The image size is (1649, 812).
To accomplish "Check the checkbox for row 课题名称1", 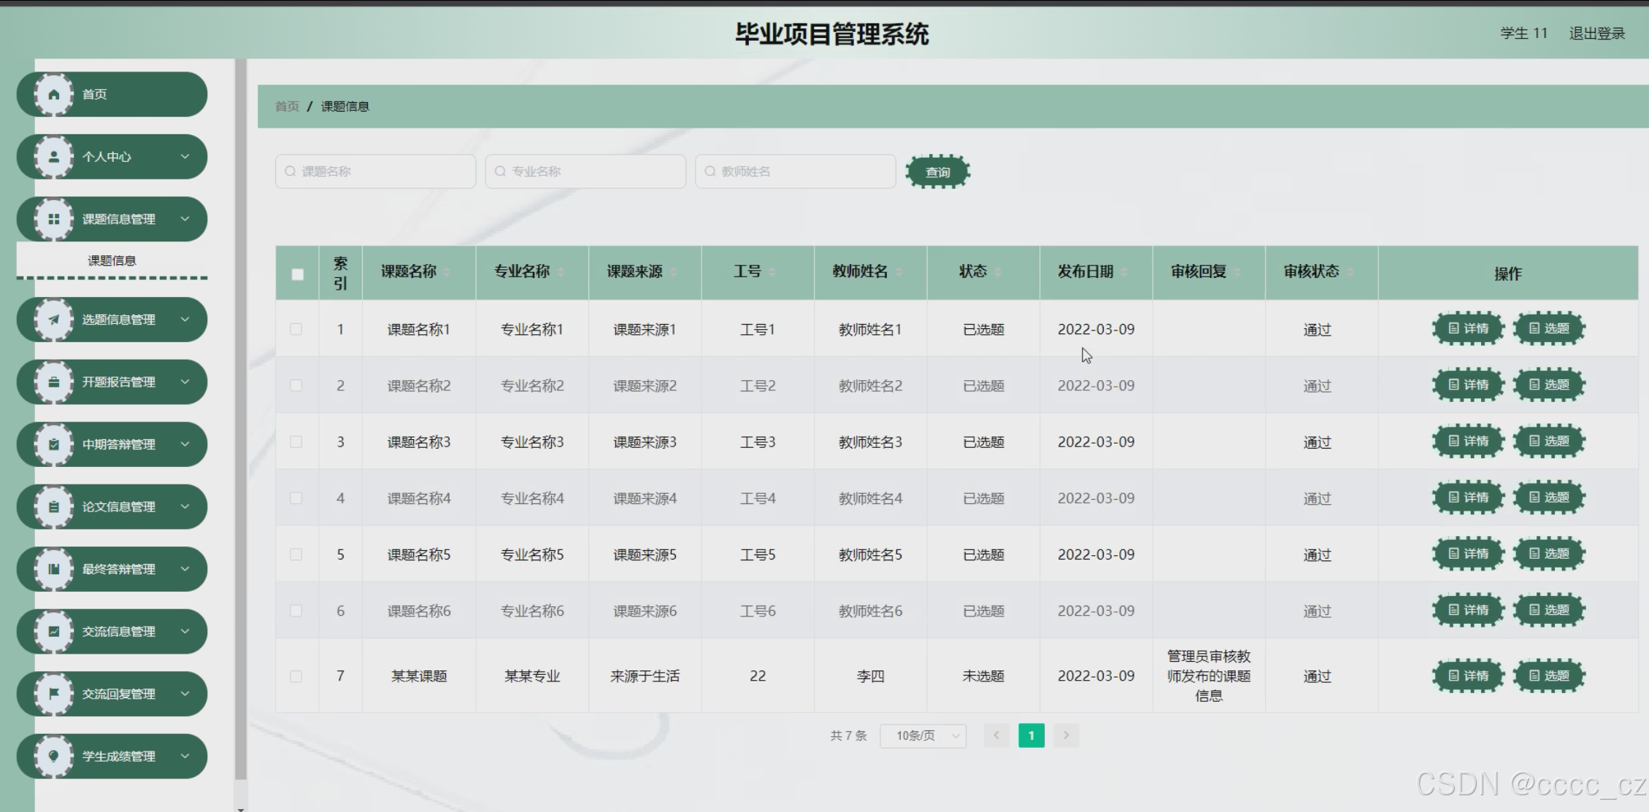I will click(296, 329).
